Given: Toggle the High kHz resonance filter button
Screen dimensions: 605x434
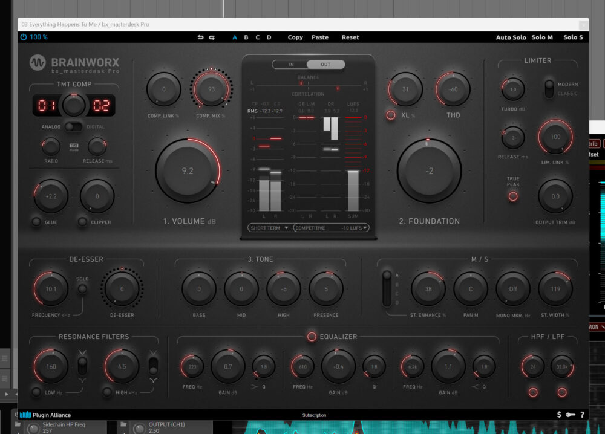Looking at the screenshot, I should click(107, 392).
